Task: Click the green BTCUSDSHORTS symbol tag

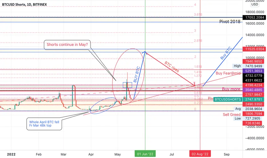Action: pos(228,99)
